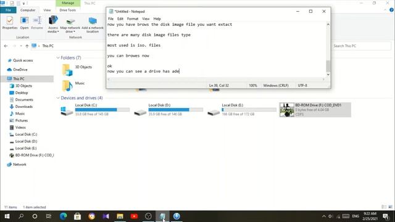Go up one folder level arrow
This screenshot has width=395, height=222.
pyautogui.click(x=27, y=46)
